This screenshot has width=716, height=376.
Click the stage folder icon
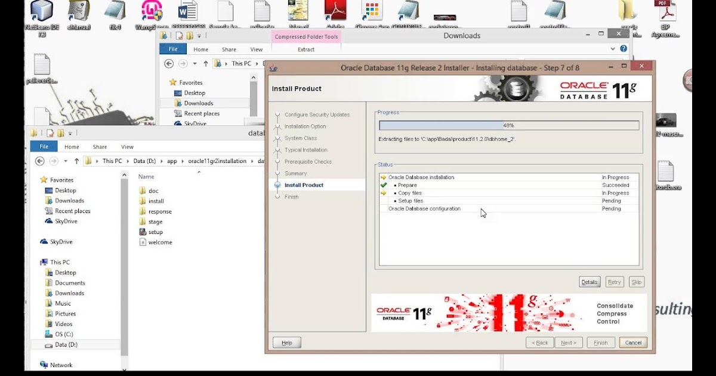(x=143, y=221)
